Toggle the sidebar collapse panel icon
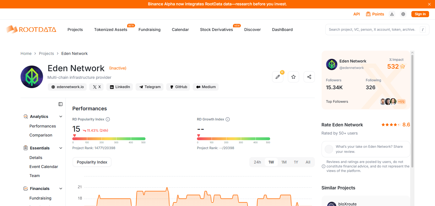Image resolution: width=435 pixels, height=206 pixels. click(x=60, y=104)
